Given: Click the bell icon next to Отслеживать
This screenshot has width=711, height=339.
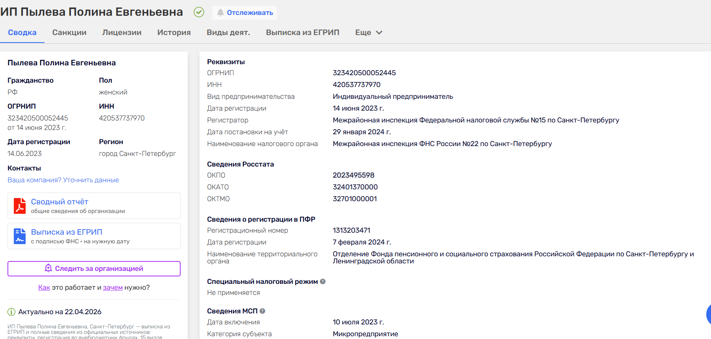Looking at the screenshot, I should (x=220, y=13).
